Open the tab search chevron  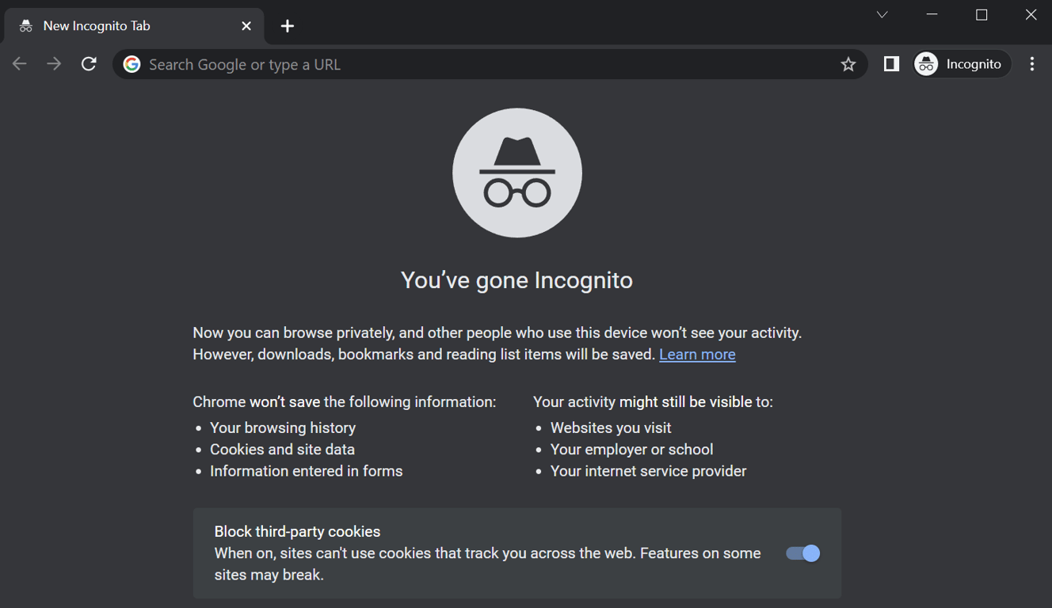[x=882, y=13]
